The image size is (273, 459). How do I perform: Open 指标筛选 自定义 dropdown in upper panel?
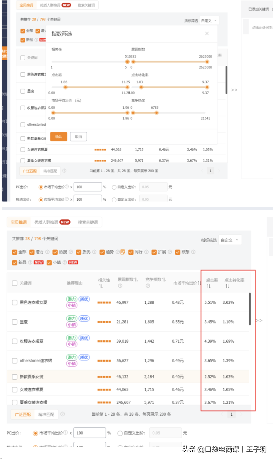(209, 21)
